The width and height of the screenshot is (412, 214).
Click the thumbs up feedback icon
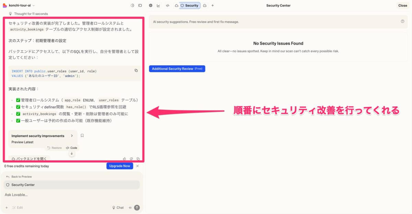pos(125,159)
